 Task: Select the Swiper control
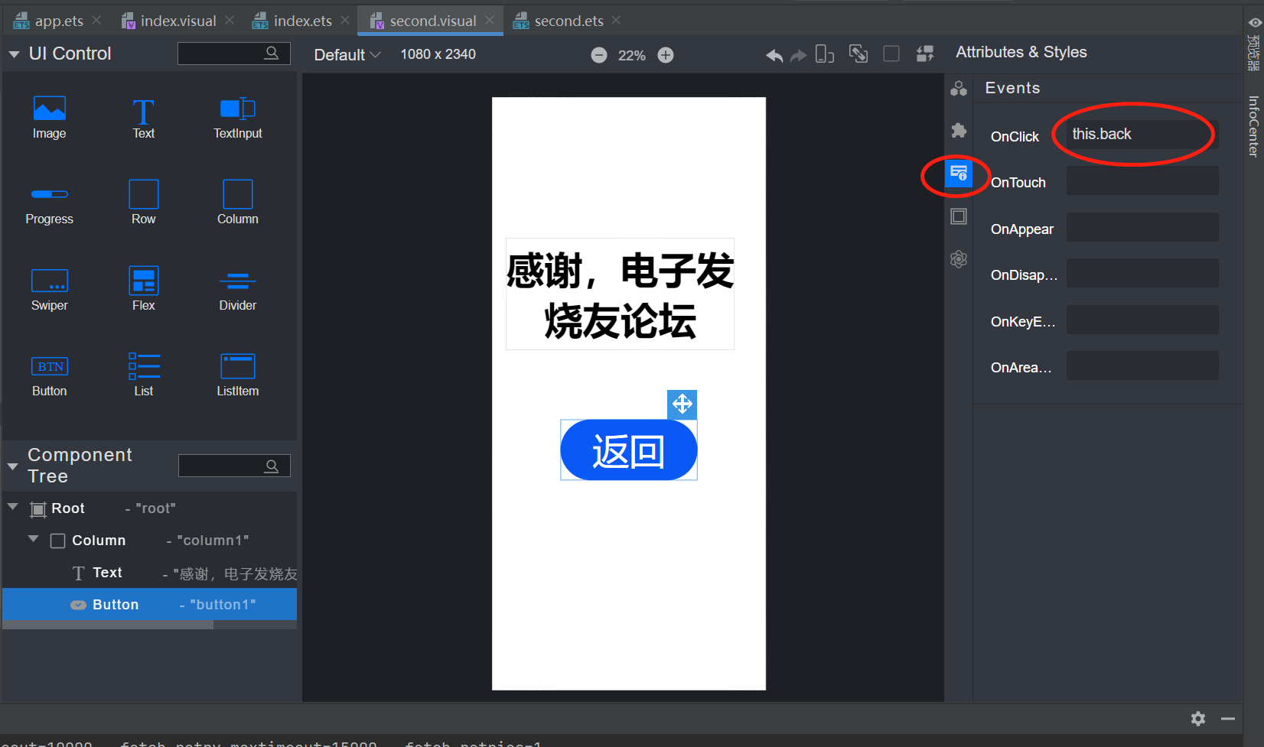pos(49,291)
